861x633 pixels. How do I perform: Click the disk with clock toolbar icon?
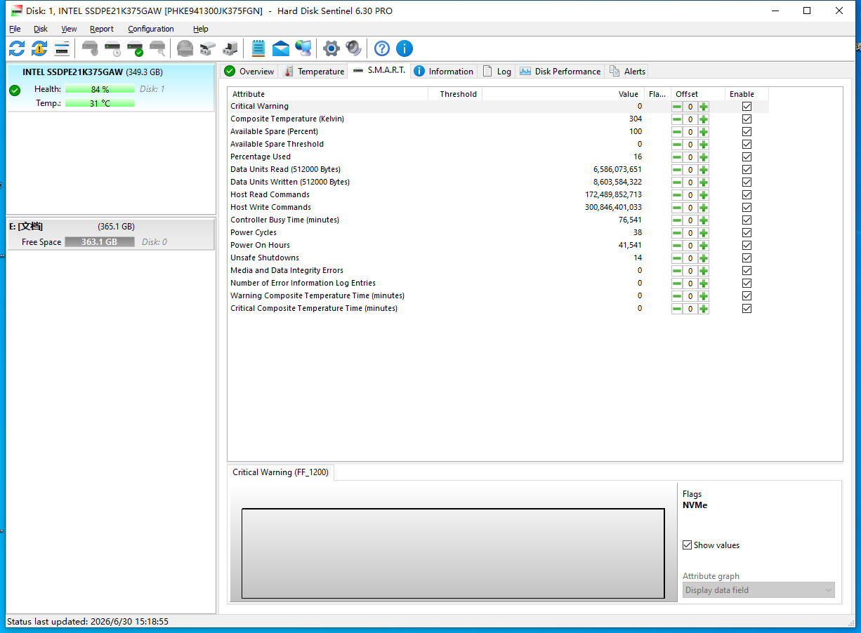[112, 48]
